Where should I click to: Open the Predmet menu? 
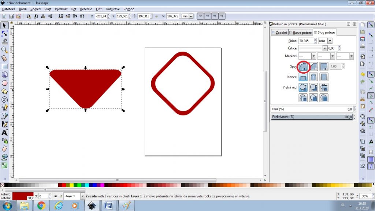coord(61,9)
